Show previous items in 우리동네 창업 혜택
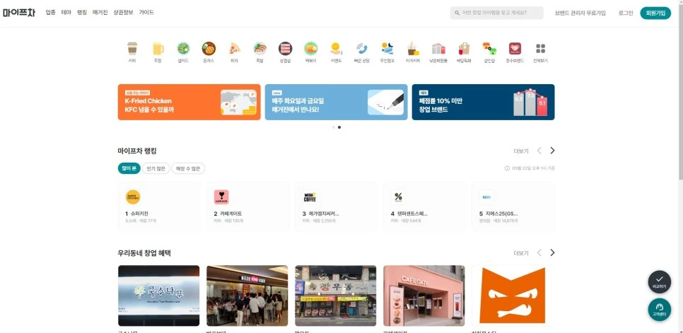683x333 pixels. [x=539, y=252]
